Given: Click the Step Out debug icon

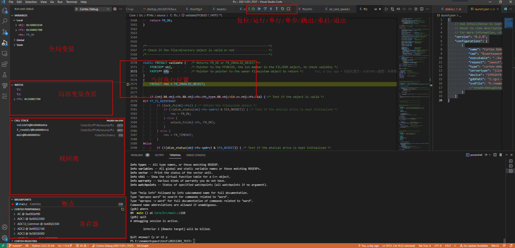Looking at the screenshot, I should [x=277, y=9].
